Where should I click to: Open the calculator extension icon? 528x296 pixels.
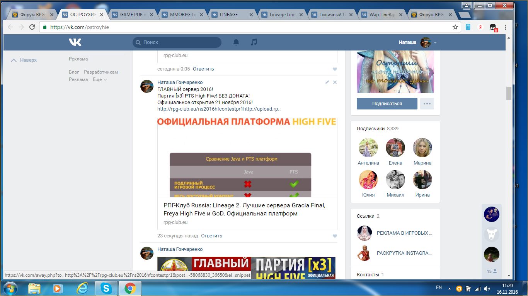click(x=468, y=27)
